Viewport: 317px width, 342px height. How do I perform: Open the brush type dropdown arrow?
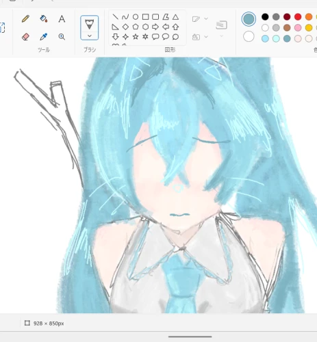[90, 36]
